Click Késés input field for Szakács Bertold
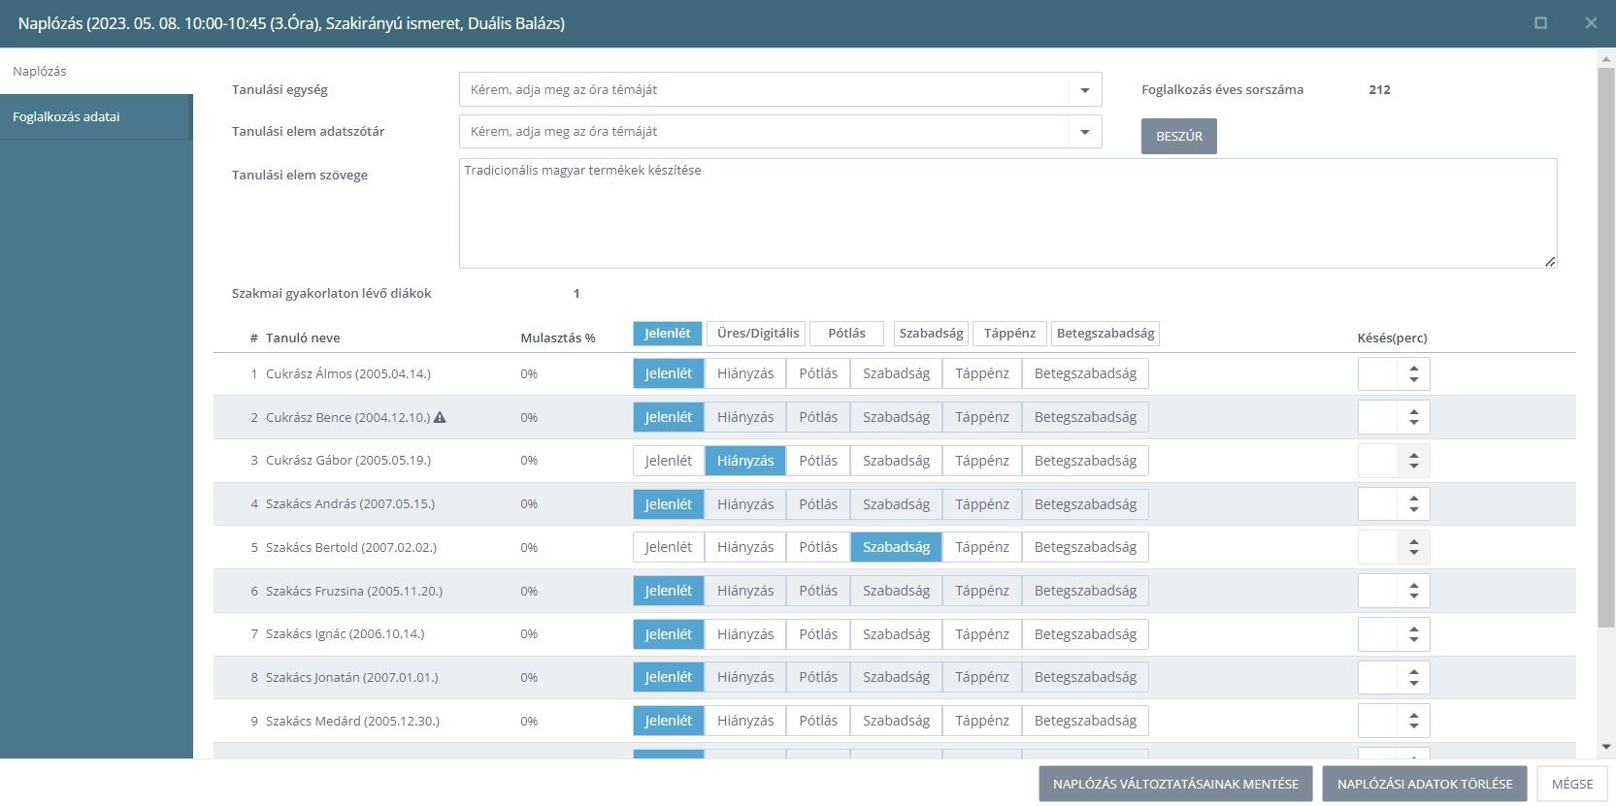This screenshot has height=806, width=1616. coord(1378,547)
